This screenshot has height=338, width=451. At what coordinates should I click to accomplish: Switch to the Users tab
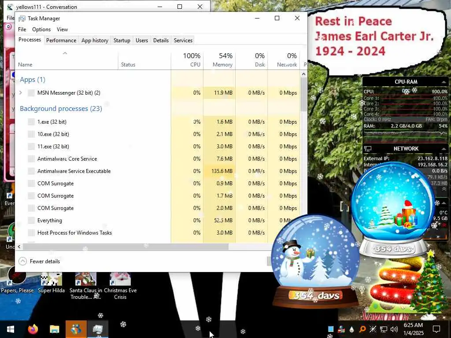[142, 40]
